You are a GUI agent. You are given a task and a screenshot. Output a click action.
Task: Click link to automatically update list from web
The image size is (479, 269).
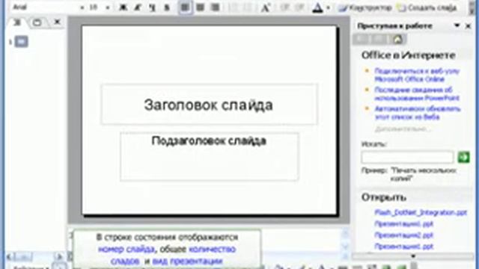pyautogui.click(x=418, y=113)
